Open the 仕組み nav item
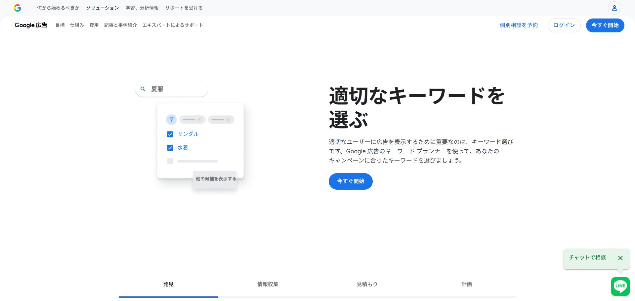 [x=77, y=25]
